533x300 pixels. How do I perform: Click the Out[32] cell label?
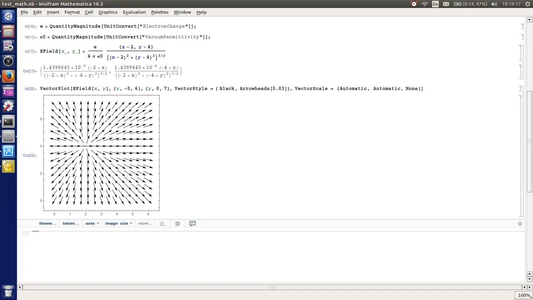click(x=30, y=156)
